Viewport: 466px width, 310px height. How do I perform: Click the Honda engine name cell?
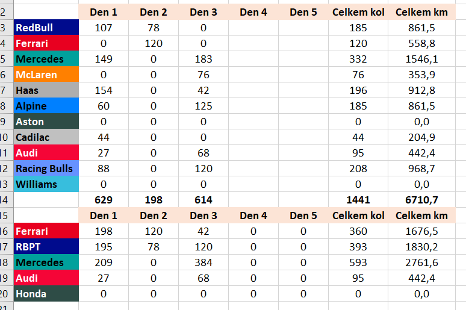(46, 294)
